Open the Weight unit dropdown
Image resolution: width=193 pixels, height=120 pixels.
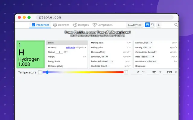pos(85,57)
